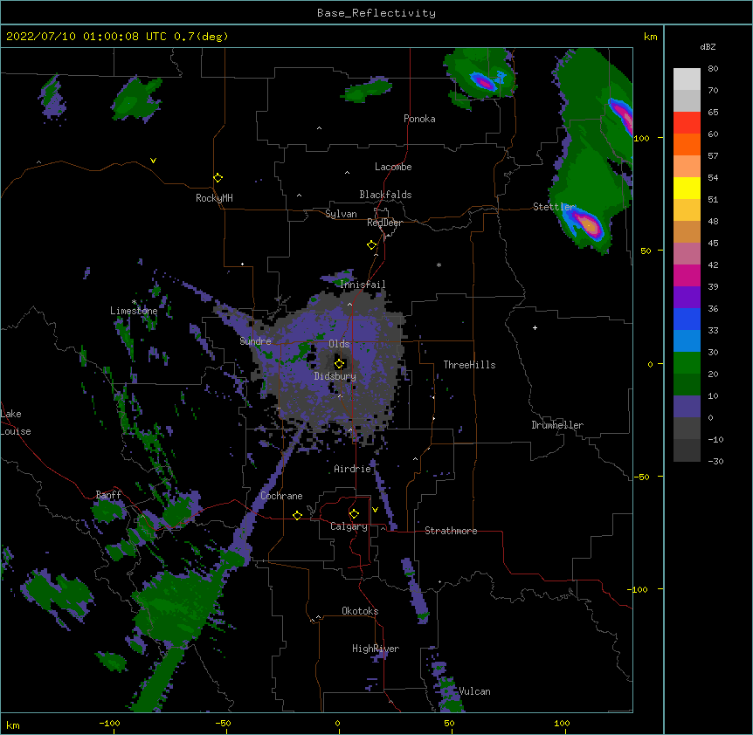Viewport: 753px width, 735px height.
Task: Click the white asterisk marker east of Innisfail
Action: 439,264
